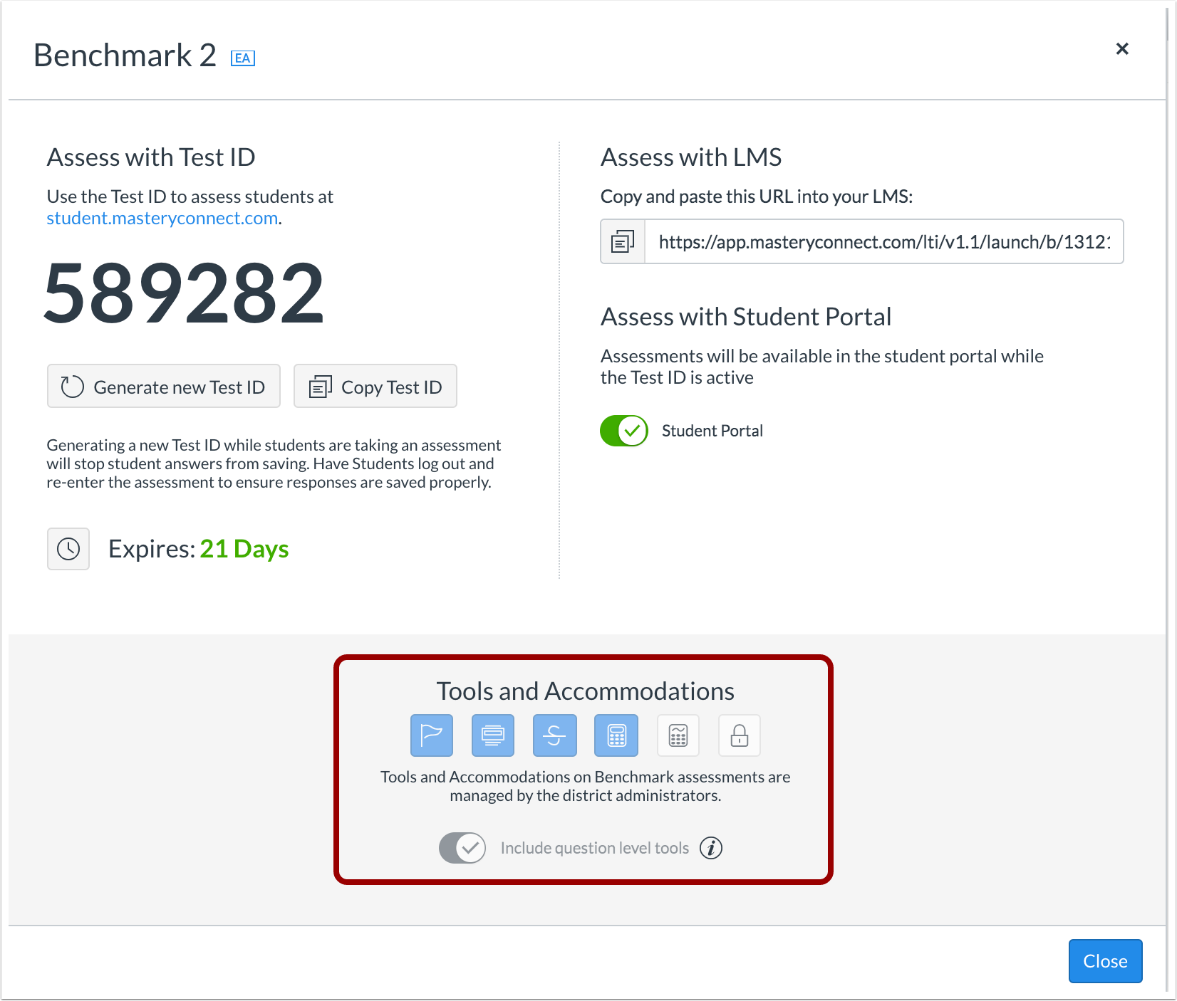
Task: Select the blue basic calculator tool icon
Action: coord(616,735)
